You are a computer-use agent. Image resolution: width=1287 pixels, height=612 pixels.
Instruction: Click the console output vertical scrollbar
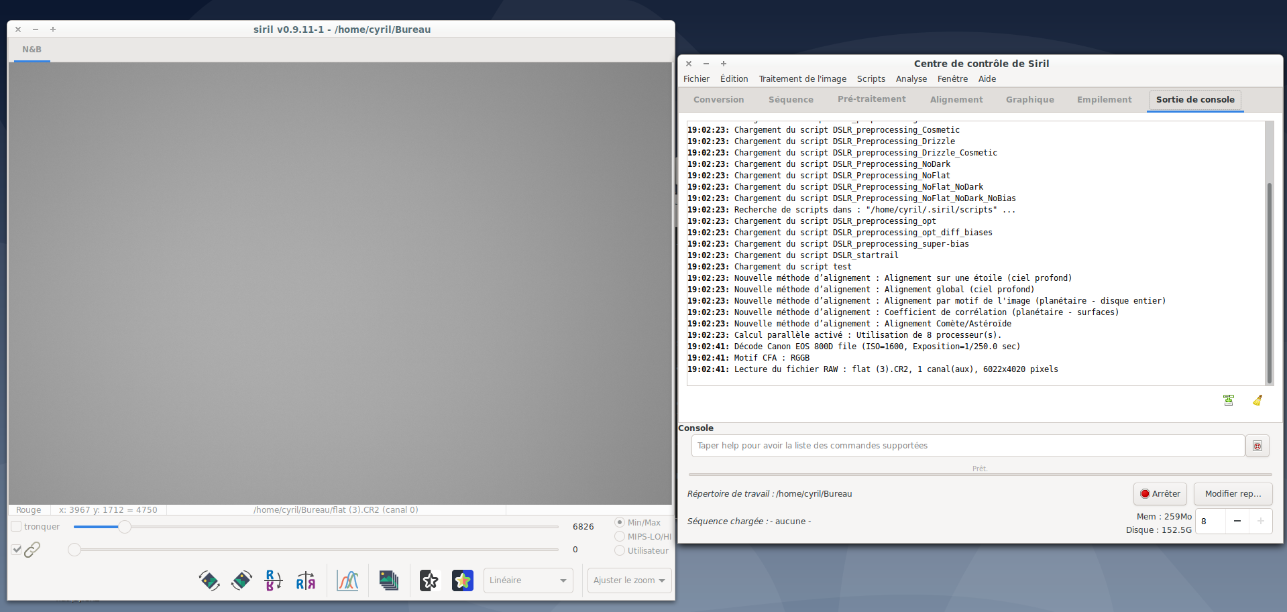1269,282
